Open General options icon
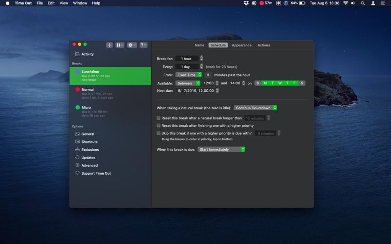The width and height of the screenshot is (391, 244). click(x=77, y=134)
